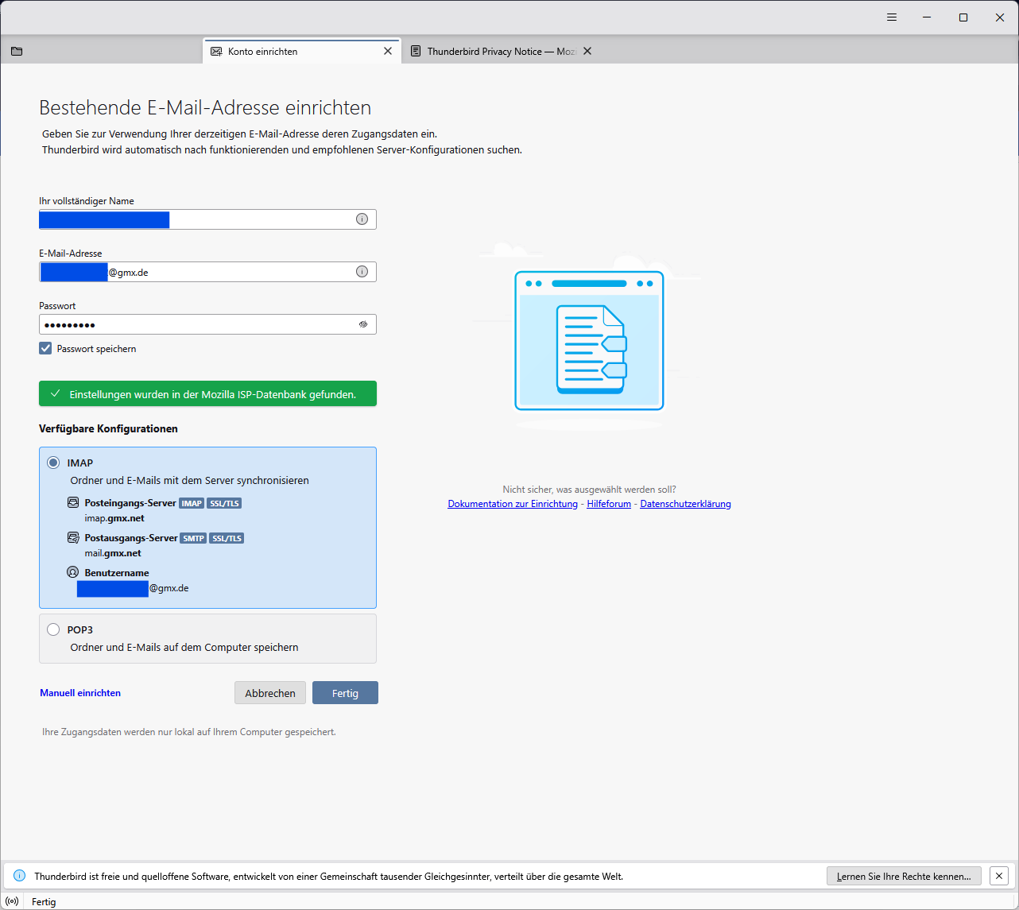Click the Posteingangs-Server inbox icon
1019x910 pixels.
point(73,503)
